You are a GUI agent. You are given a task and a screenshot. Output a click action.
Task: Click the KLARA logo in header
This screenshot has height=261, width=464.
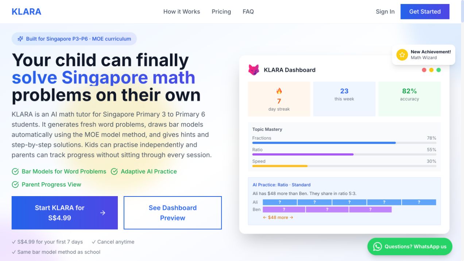26,12
